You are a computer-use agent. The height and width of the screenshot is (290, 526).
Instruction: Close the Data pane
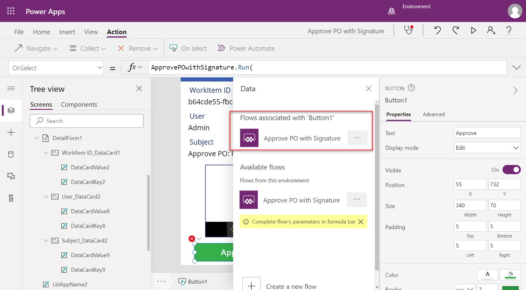point(369,89)
